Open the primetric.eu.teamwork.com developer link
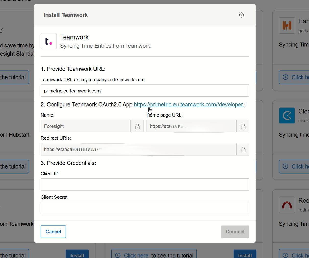This screenshot has width=309, height=258. pyautogui.click(x=189, y=105)
